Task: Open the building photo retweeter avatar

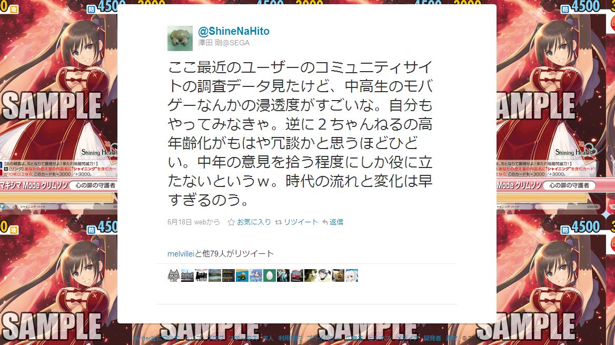Action: tap(187, 275)
